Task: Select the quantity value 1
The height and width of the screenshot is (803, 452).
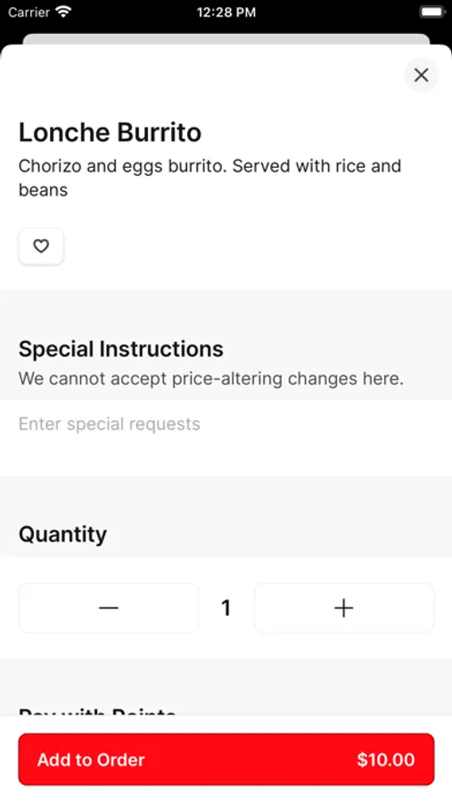Action: 226,608
